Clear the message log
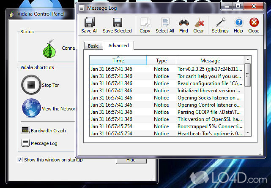 pos(199,25)
